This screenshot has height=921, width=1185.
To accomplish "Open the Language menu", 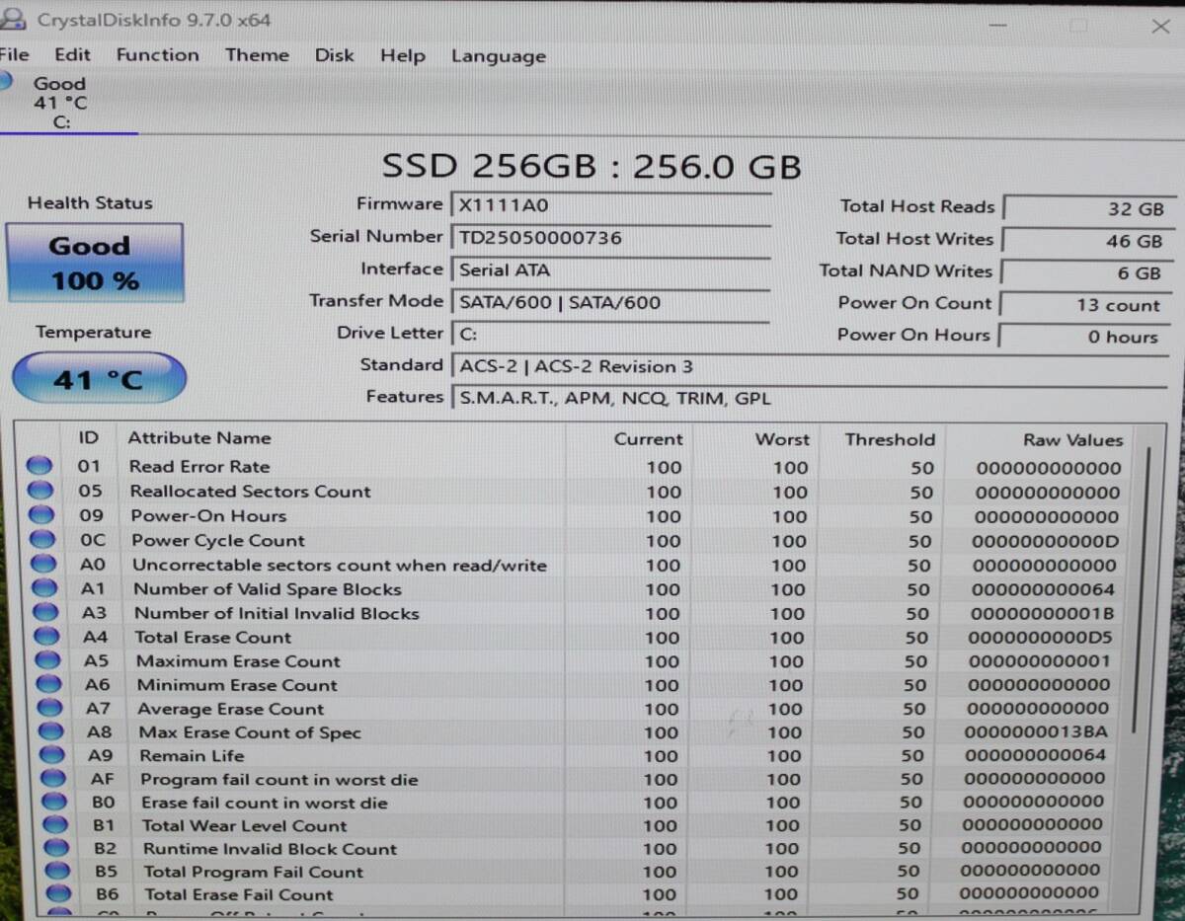I will [x=498, y=56].
